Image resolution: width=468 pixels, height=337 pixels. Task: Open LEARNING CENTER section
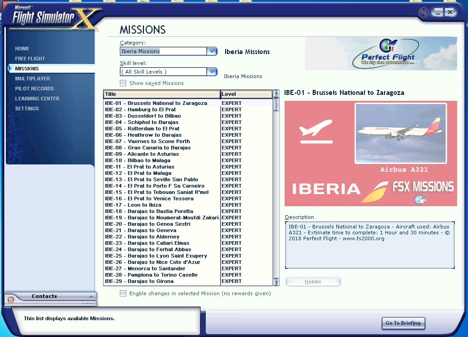[37, 99]
